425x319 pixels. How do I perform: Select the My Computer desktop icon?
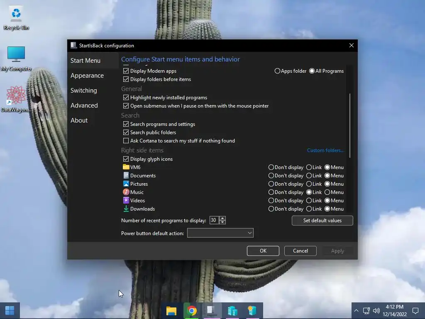point(16,59)
